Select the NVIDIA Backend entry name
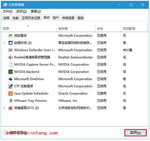This screenshot has height=141, width=150. [x=27, y=72]
